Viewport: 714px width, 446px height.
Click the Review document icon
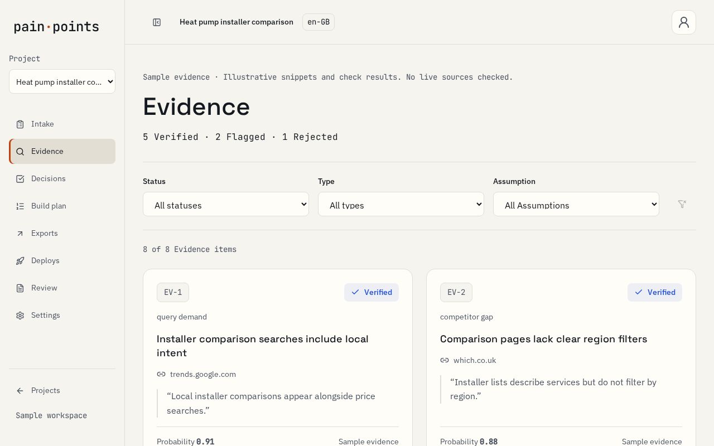point(20,288)
